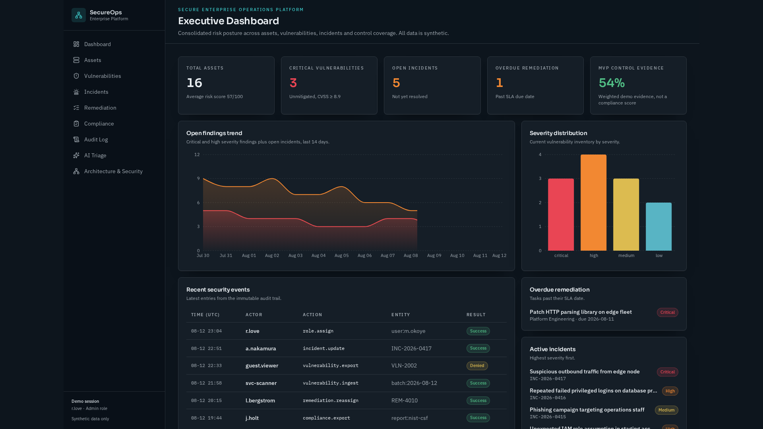Click High badge on failed logins incident
Viewport: 763px width, 429px height.
tap(670, 391)
